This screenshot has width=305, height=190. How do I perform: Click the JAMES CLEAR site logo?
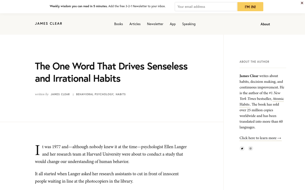pyautogui.click(x=49, y=24)
